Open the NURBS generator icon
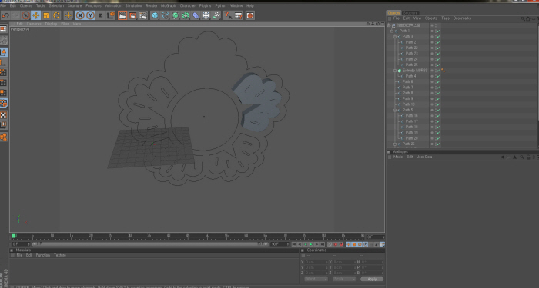 click(x=176, y=15)
